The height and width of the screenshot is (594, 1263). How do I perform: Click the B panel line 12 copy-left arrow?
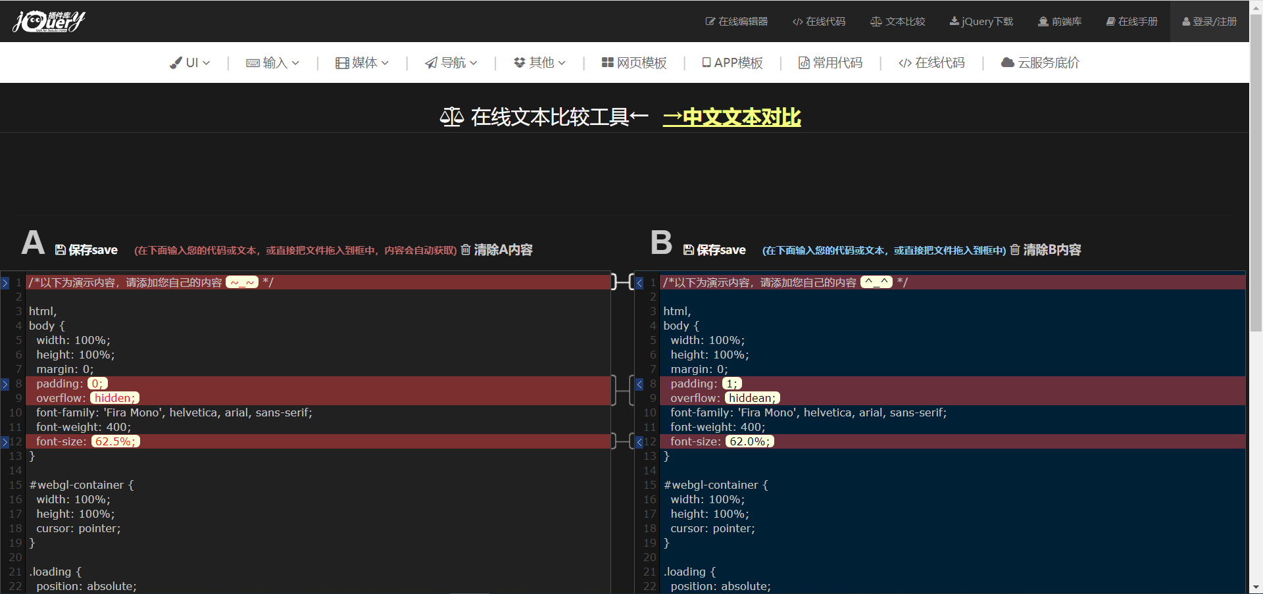coord(639,442)
